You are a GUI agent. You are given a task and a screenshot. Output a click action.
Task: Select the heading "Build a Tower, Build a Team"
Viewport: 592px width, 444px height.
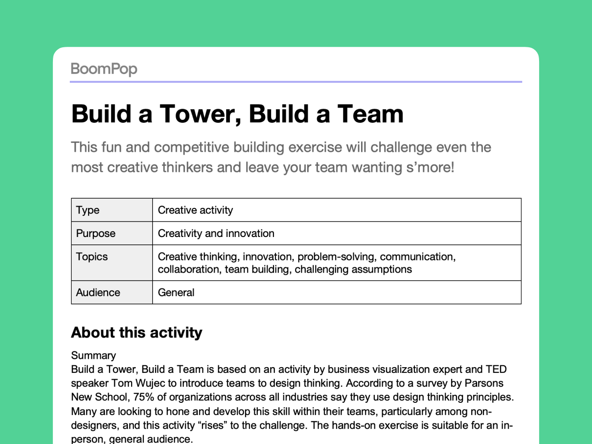[x=237, y=114]
